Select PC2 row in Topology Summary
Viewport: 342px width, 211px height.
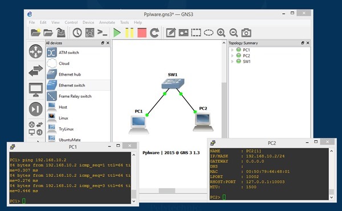coord(269,56)
